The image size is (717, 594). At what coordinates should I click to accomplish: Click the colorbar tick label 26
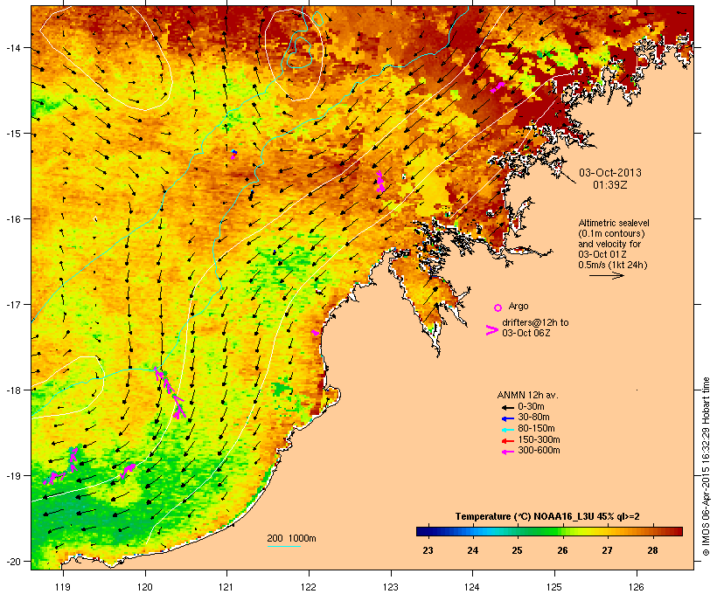tap(562, 550)
